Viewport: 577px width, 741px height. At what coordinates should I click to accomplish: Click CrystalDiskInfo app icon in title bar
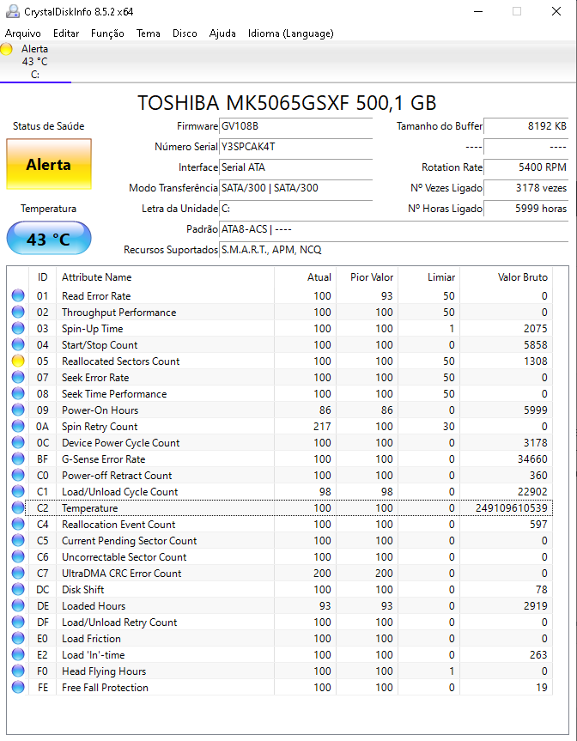pyautogui.click(x=13, y=11)
